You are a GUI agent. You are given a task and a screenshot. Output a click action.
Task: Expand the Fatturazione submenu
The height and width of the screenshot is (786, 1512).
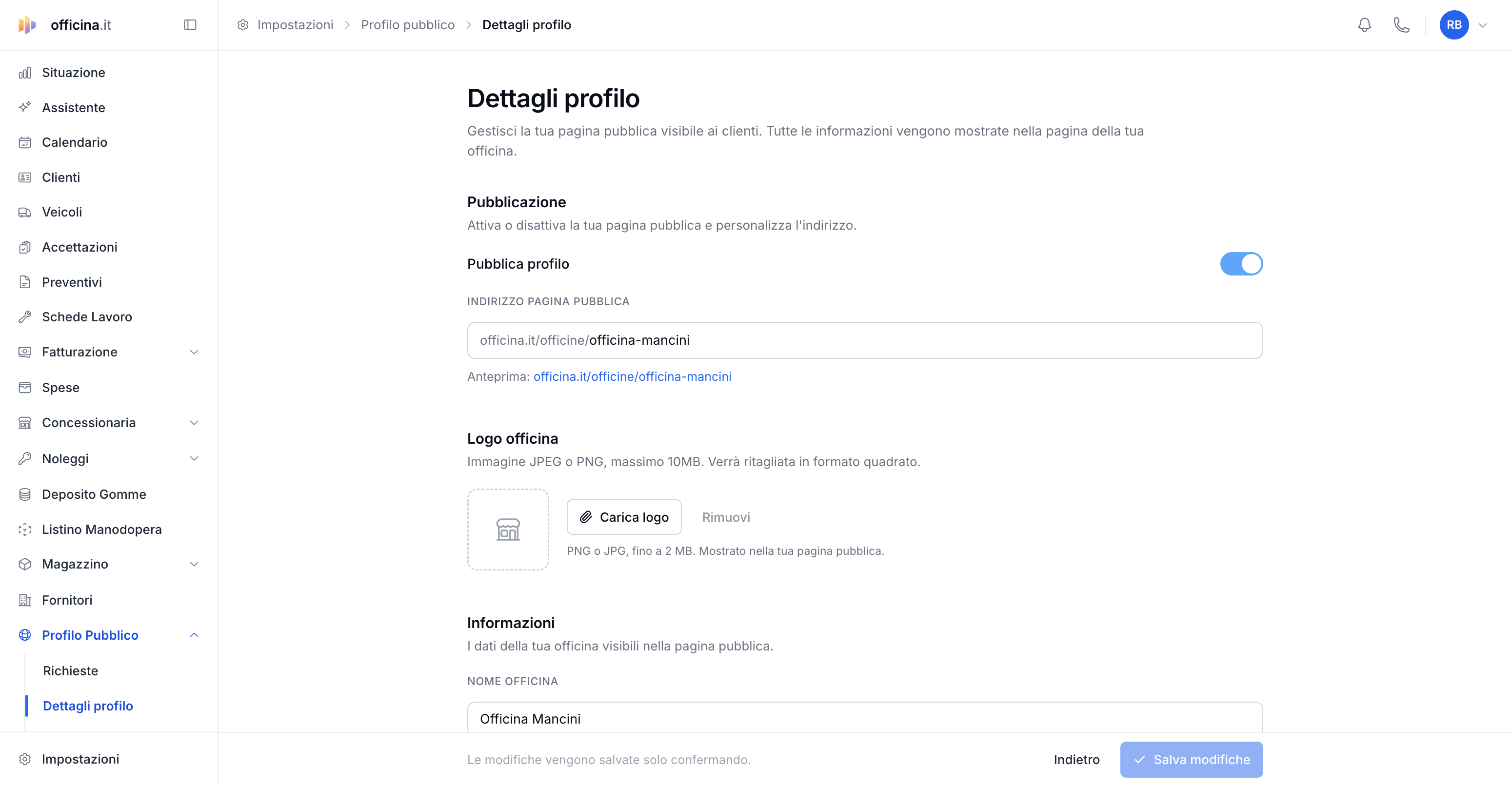pos(194,352)
